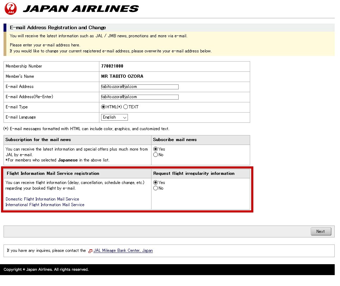
Task: Open International Flight Information Mail Service link
Action: pyautogui.click(x=45, y=205)
